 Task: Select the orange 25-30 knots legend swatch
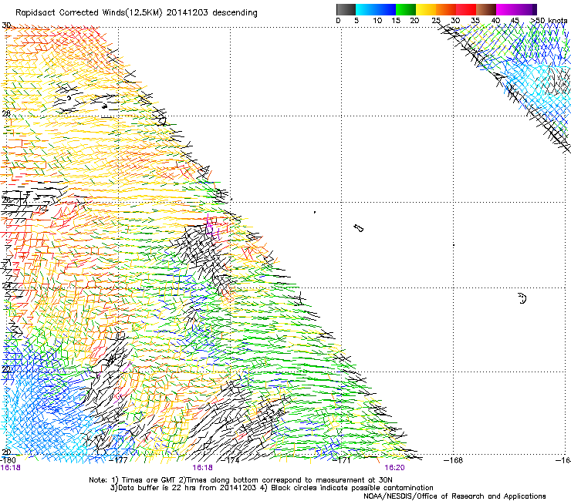pyautogui.click(x=446, y=9)
